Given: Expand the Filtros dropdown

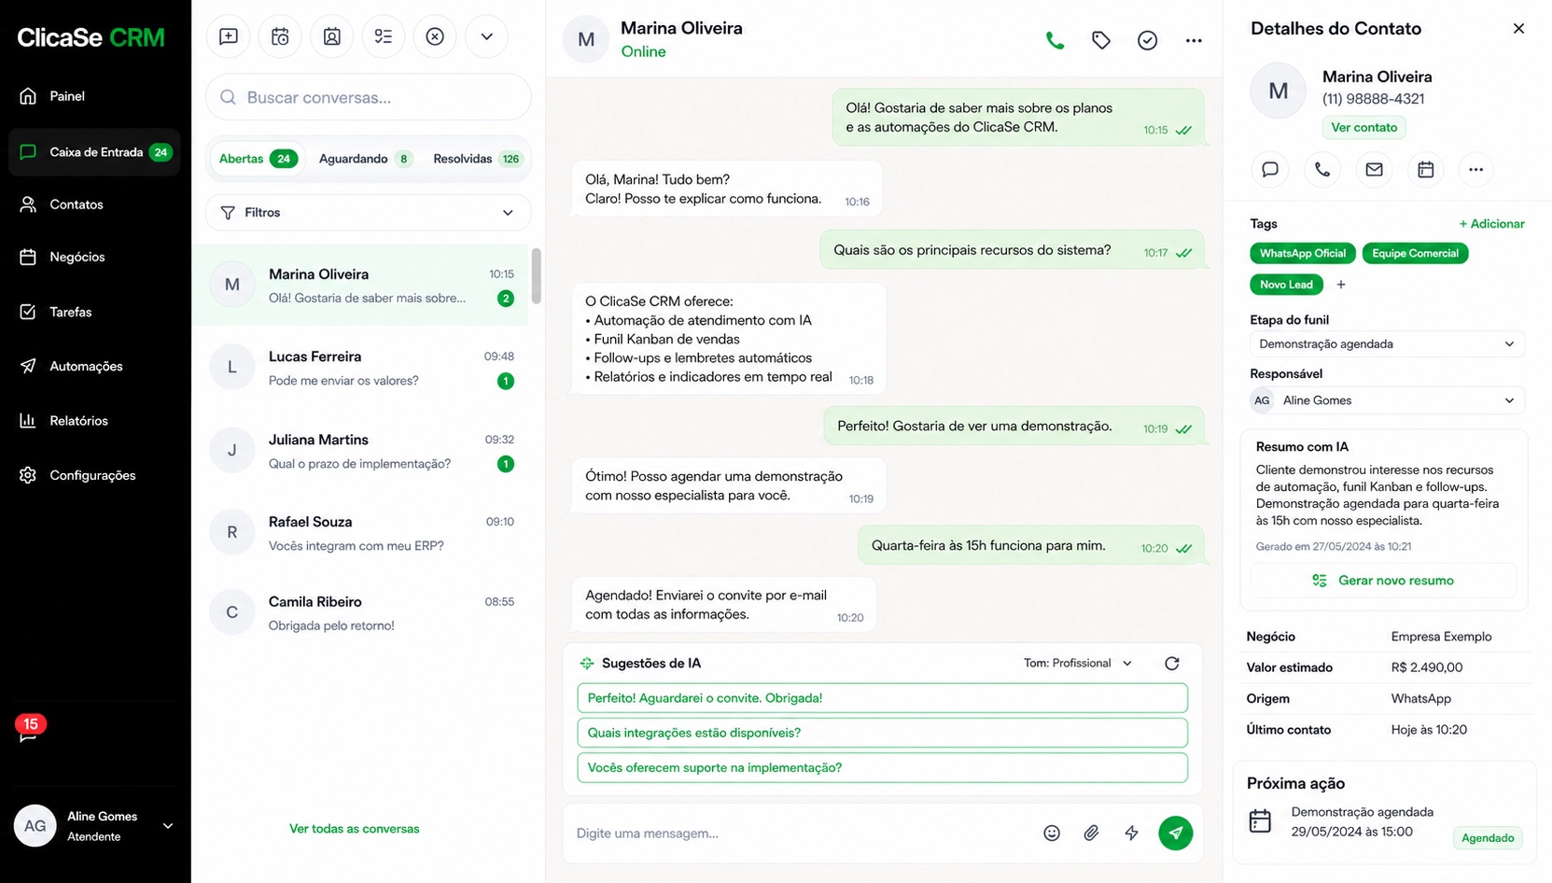Looking at the screenshot, I should tap(369, 213).
